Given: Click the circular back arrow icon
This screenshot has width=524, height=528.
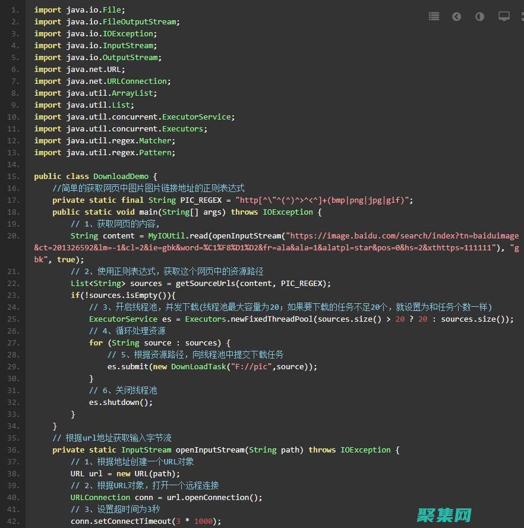Looking at the screenshot, I should [456, 17].
